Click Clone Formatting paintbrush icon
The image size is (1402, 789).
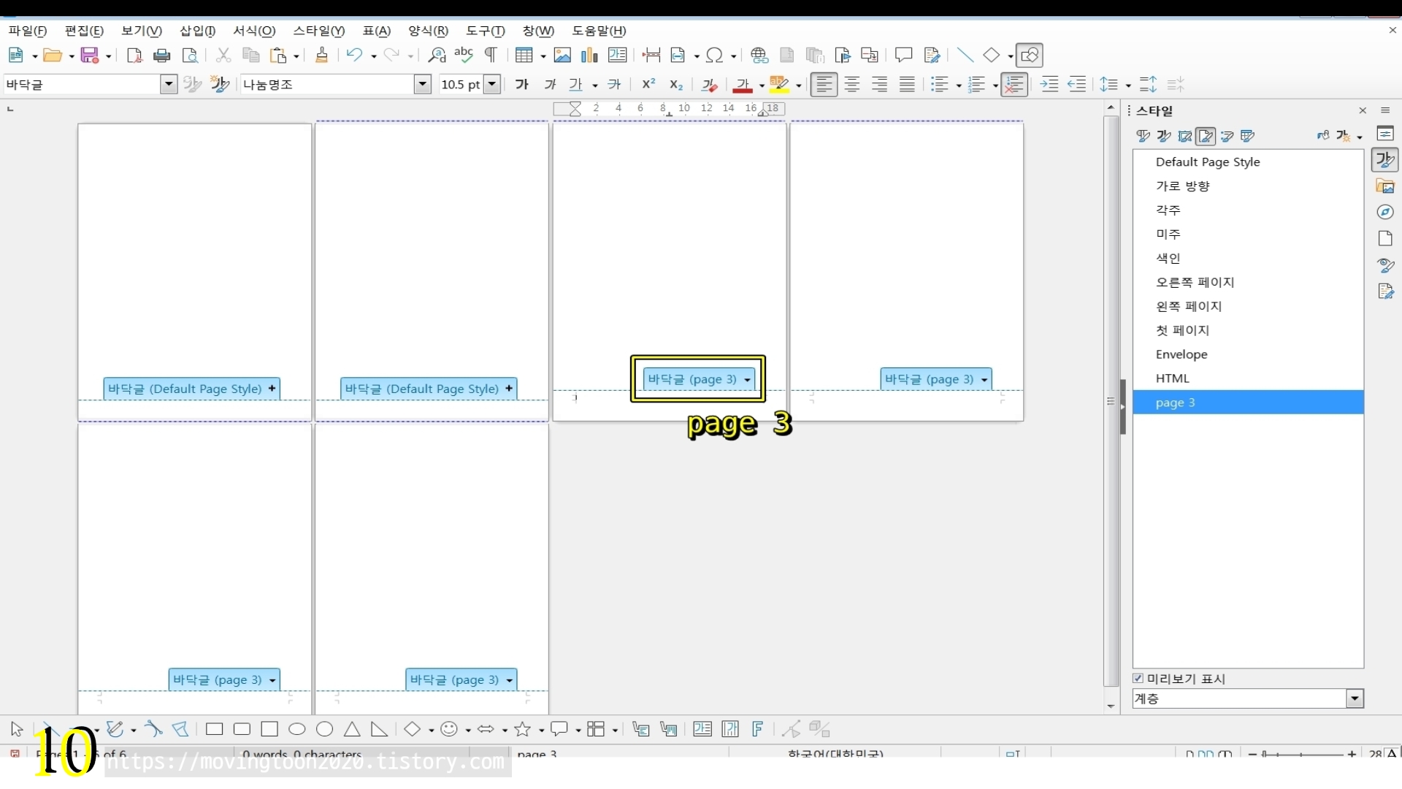coord(321,56)
